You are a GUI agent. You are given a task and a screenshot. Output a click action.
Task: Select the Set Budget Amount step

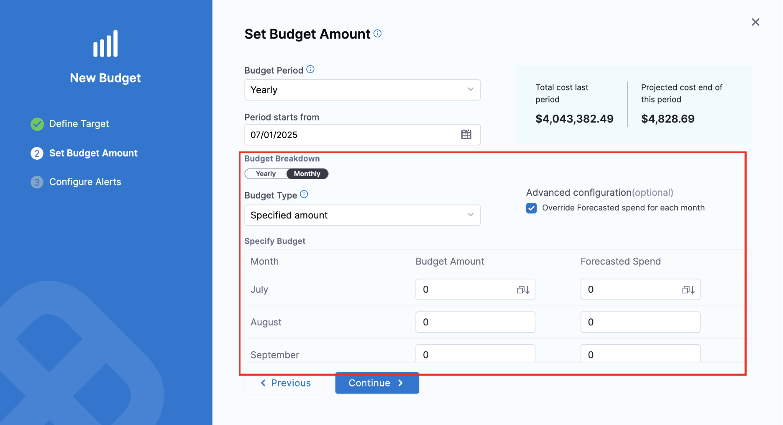93,153
